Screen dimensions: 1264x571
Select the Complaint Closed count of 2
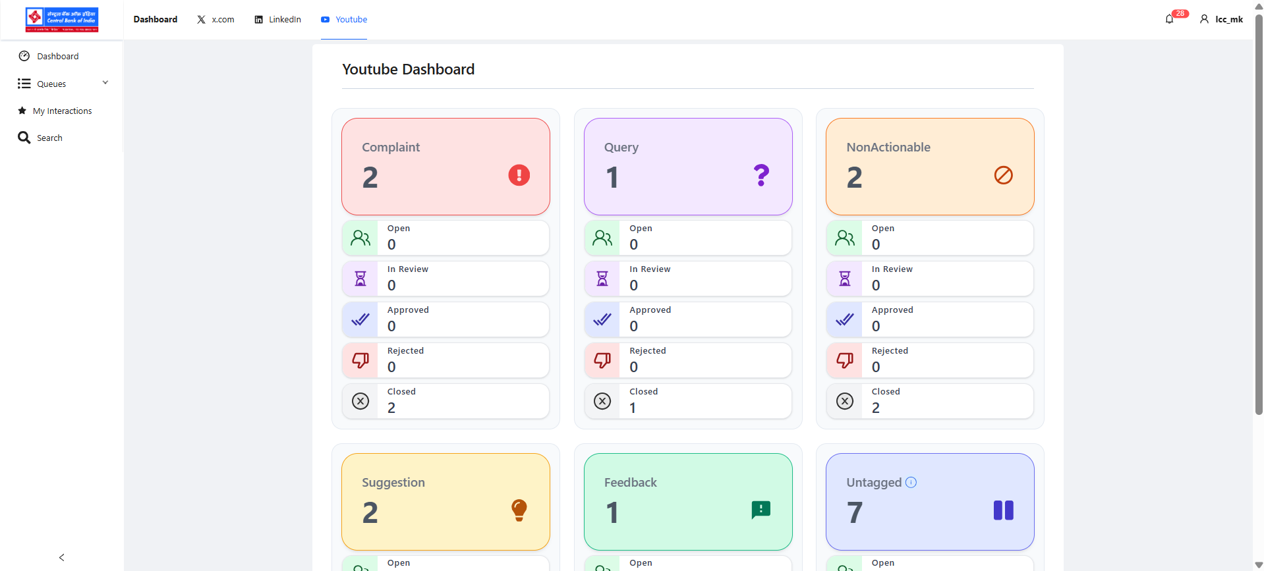(391, 408)
